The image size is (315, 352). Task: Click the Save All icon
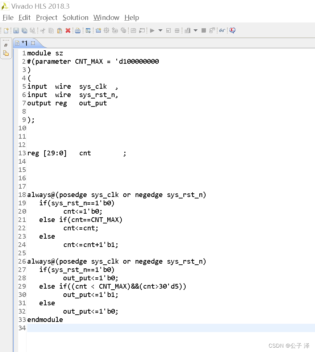coord(24,30)
